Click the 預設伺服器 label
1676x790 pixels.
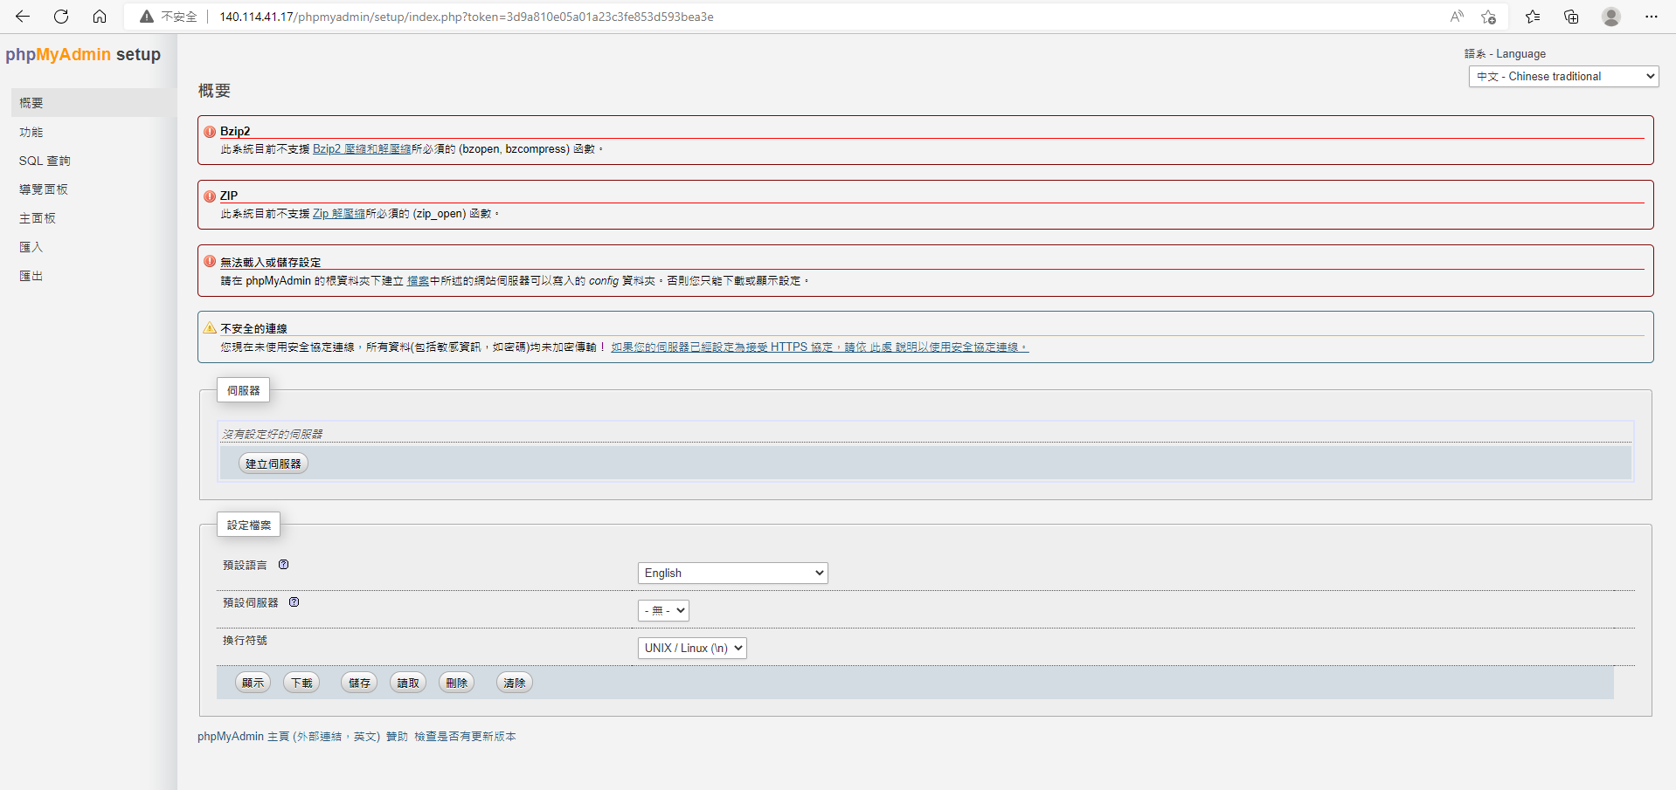pyautogui.click(x=251, y=603)
